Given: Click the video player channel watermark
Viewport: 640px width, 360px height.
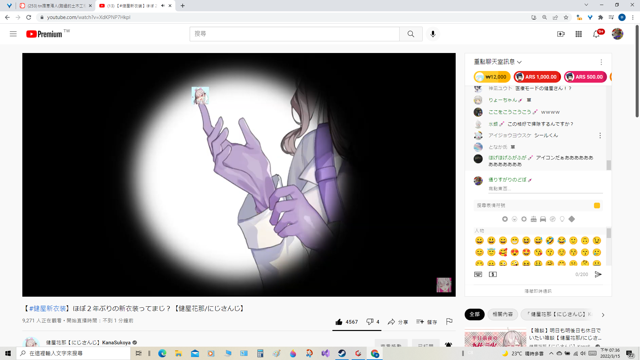Looking at the screenshot, I should click(444, 285).
